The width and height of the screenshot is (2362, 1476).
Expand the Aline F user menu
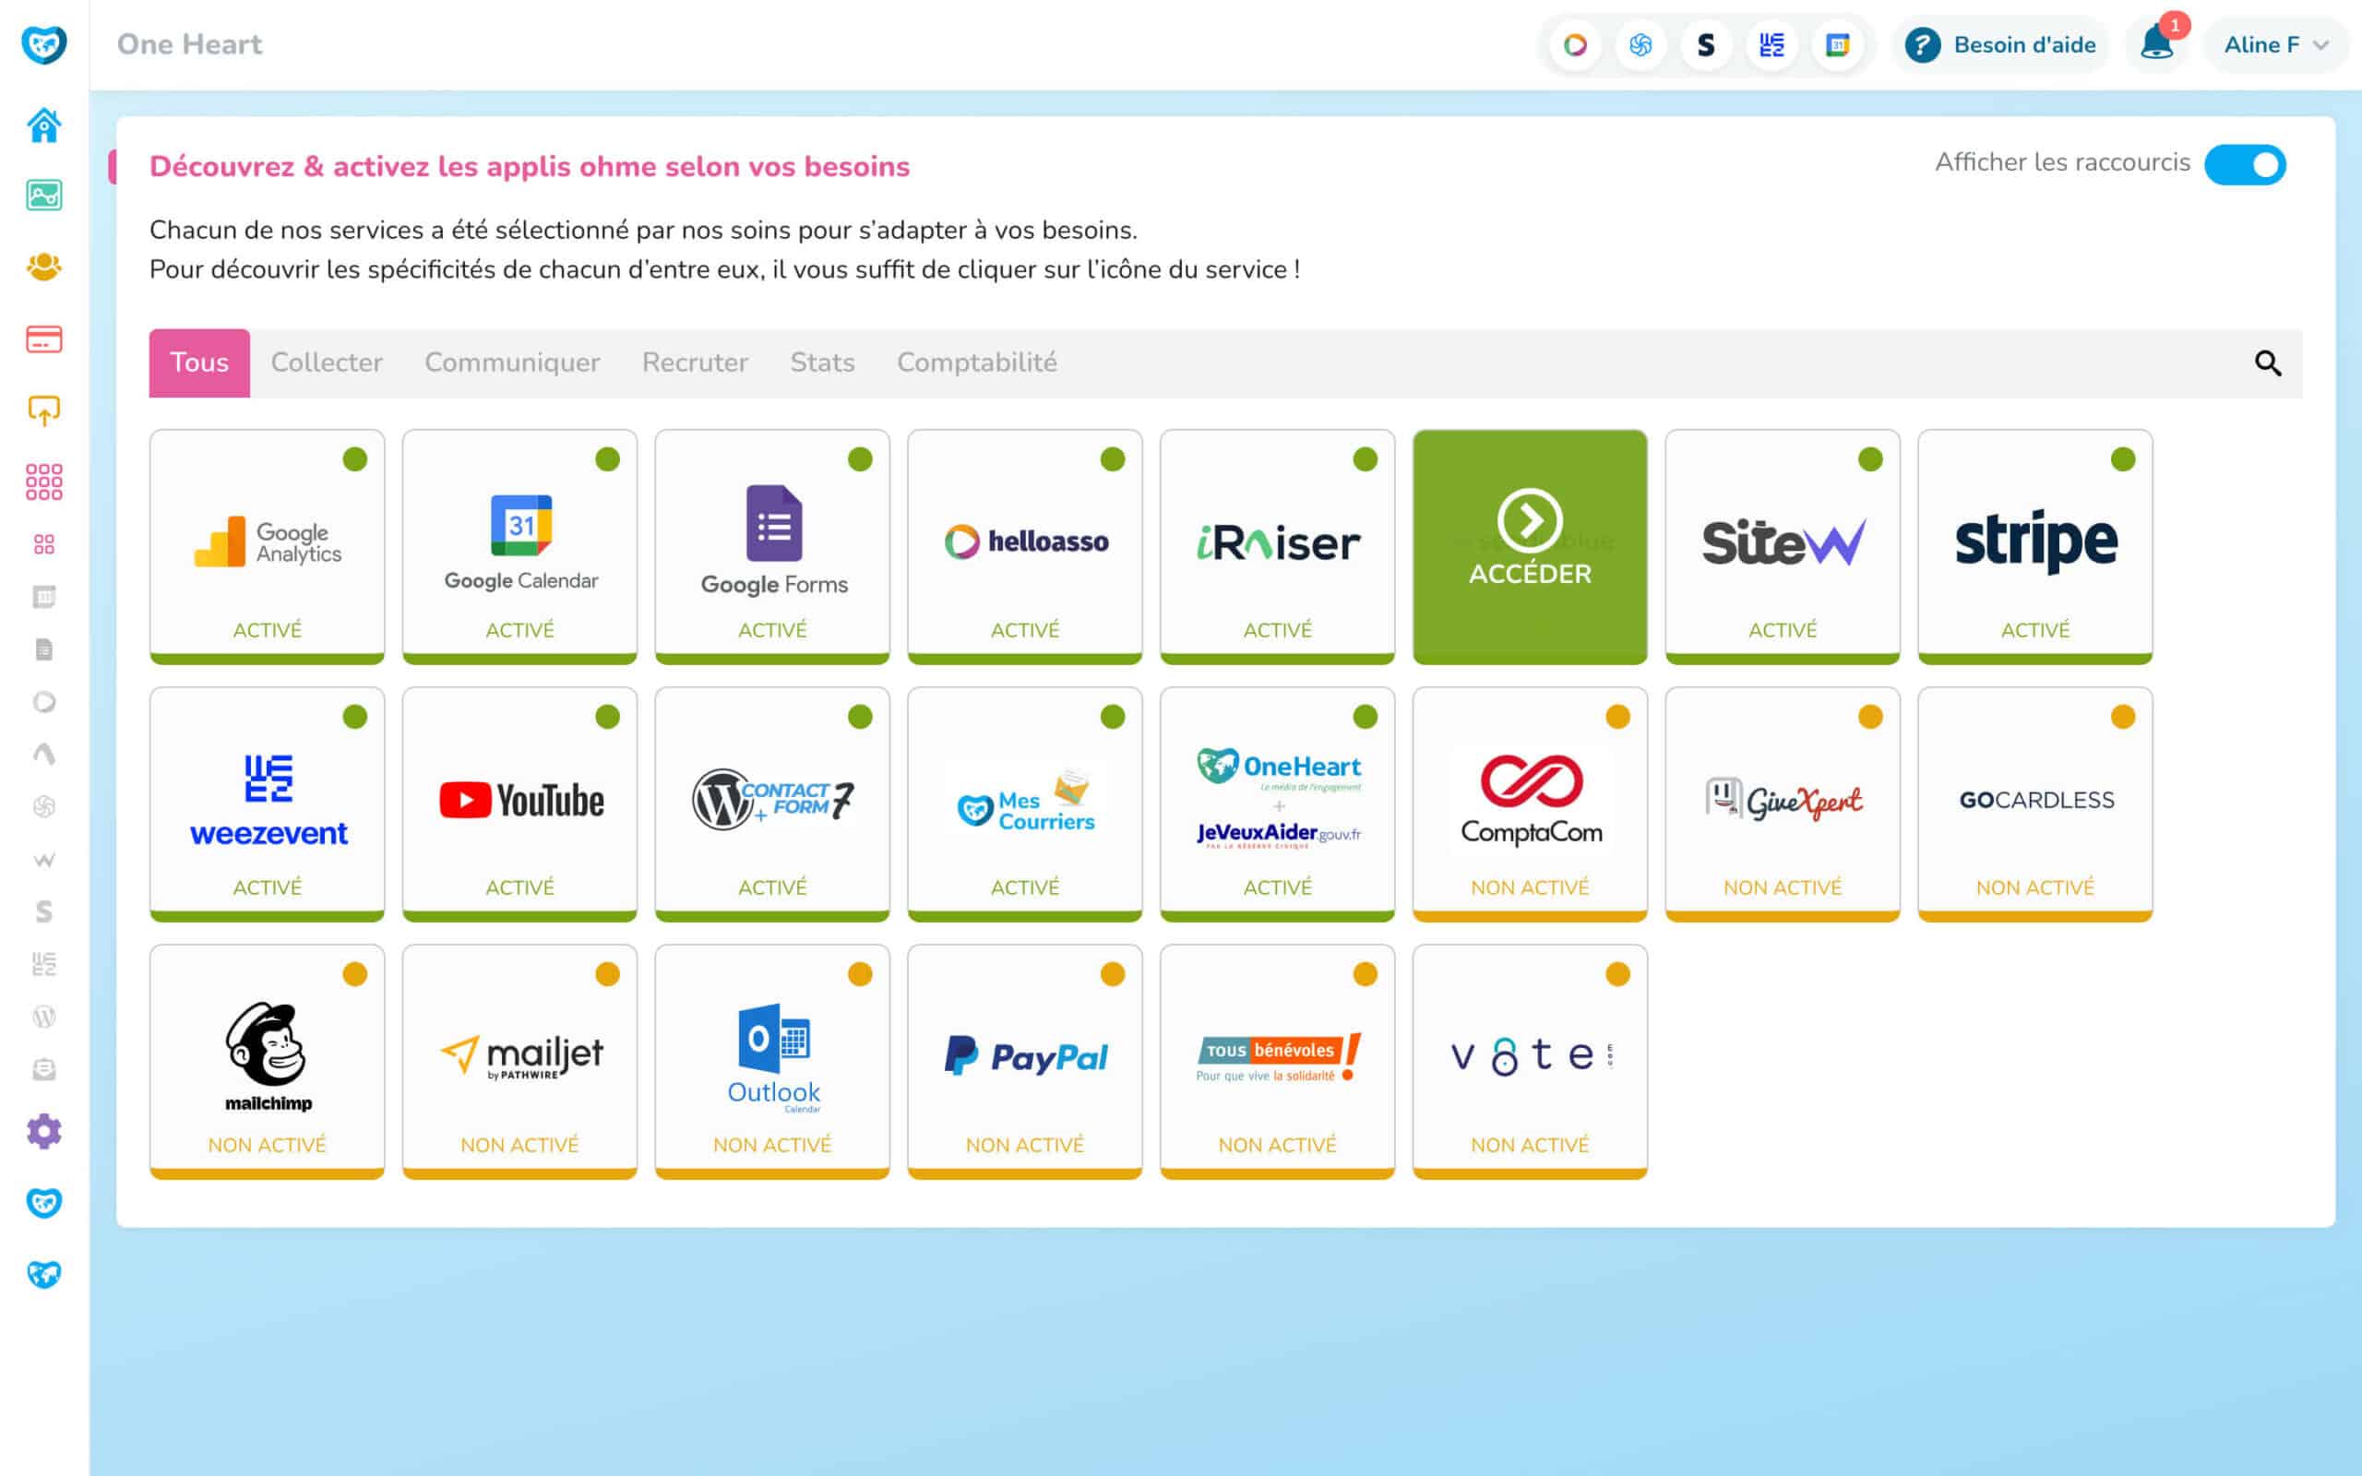[2276, 45]
